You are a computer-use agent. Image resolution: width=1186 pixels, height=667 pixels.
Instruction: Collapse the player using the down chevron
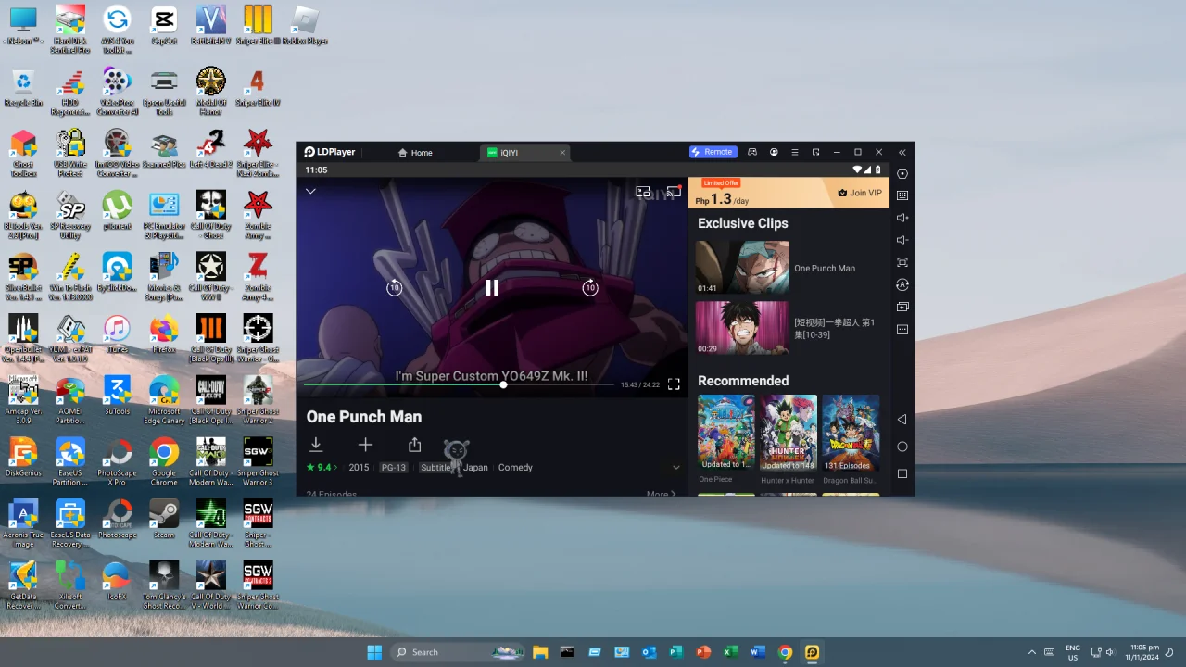(x=310, y=191)
